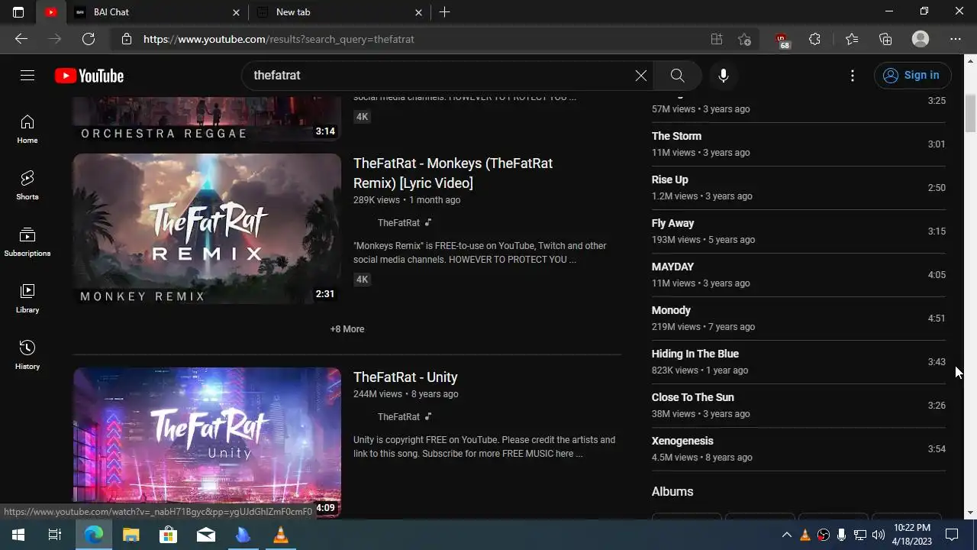The width and height of the screenshot is (977, 550).
Task: Open TheFatRat channel under Unity video
Action: click(398, 417)
